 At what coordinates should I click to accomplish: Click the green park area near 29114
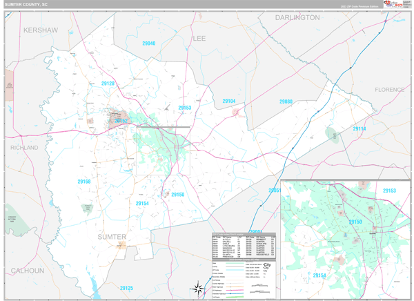pyautogui.click(x=332, y=133)
